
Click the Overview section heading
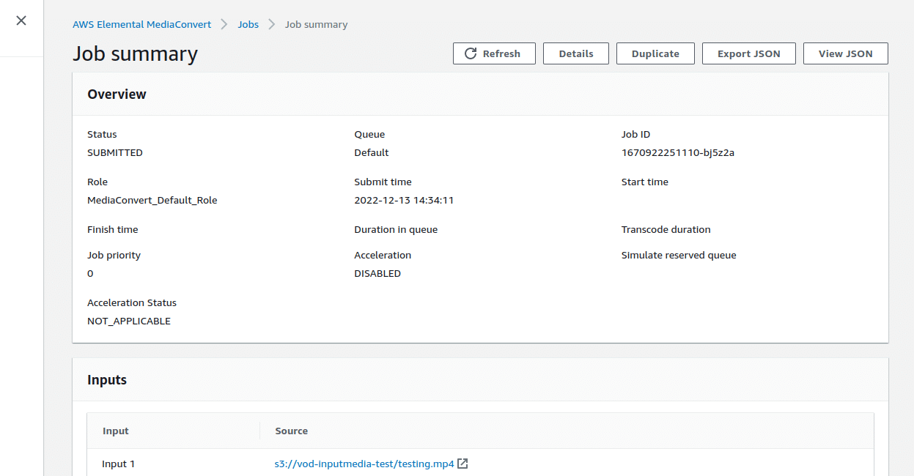pos(117,94)
